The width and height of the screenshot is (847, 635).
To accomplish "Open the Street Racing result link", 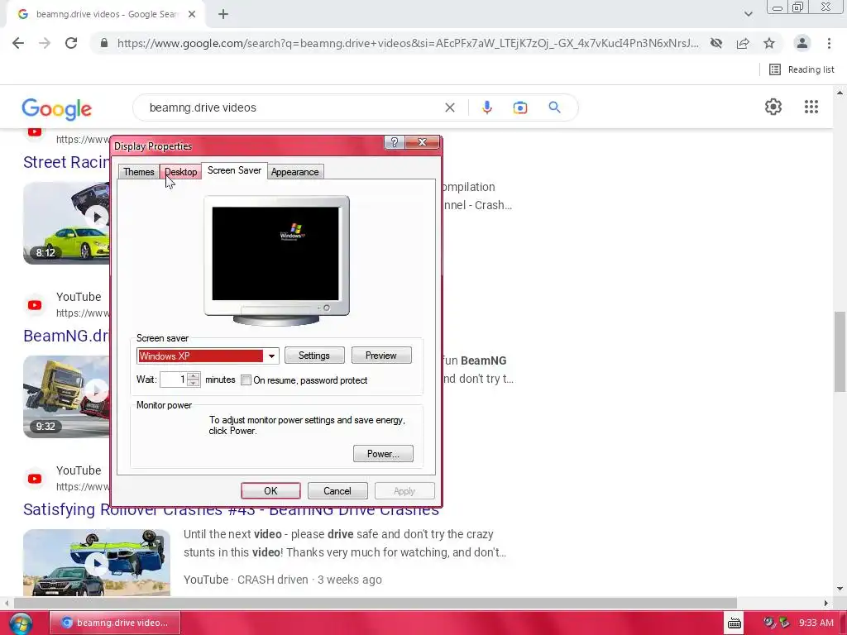I will coord(66,162).
